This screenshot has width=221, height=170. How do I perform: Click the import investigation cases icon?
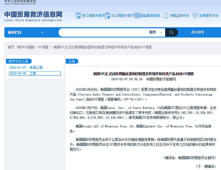click(x=78, y=16)
